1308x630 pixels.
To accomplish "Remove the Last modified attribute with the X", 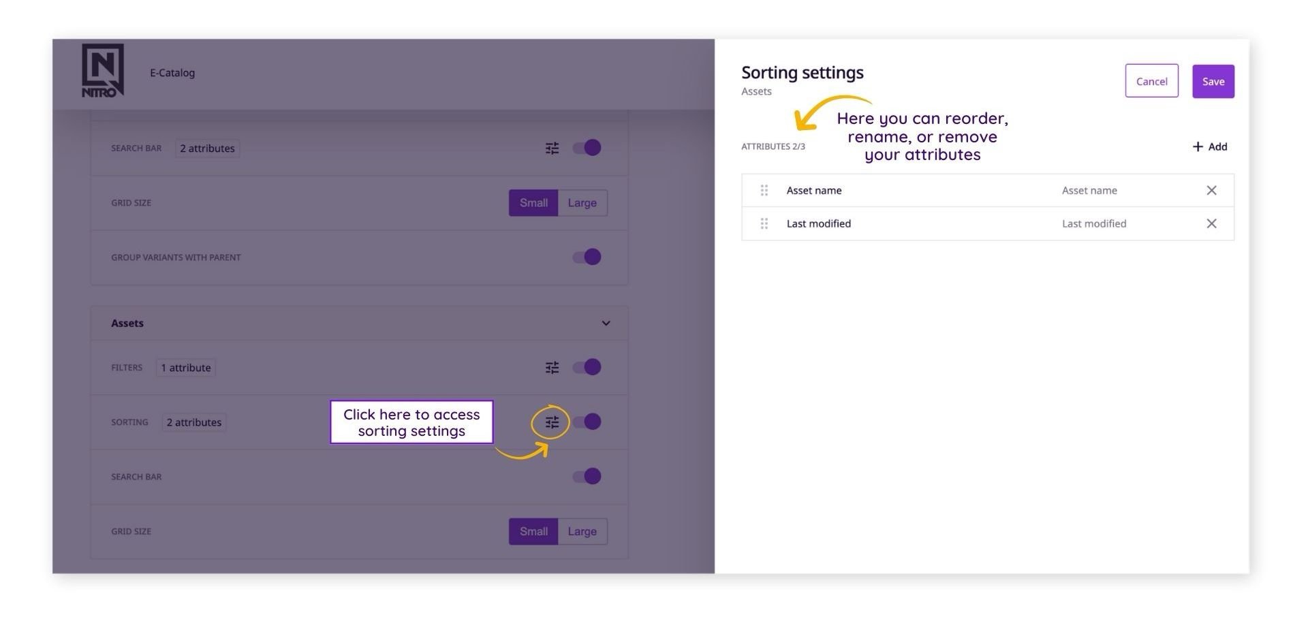I will pos(1212,223).
